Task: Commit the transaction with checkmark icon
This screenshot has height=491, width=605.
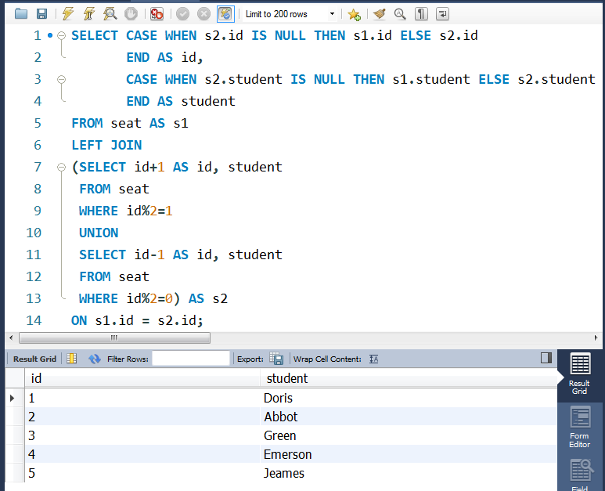Action: tap(182, 14)
